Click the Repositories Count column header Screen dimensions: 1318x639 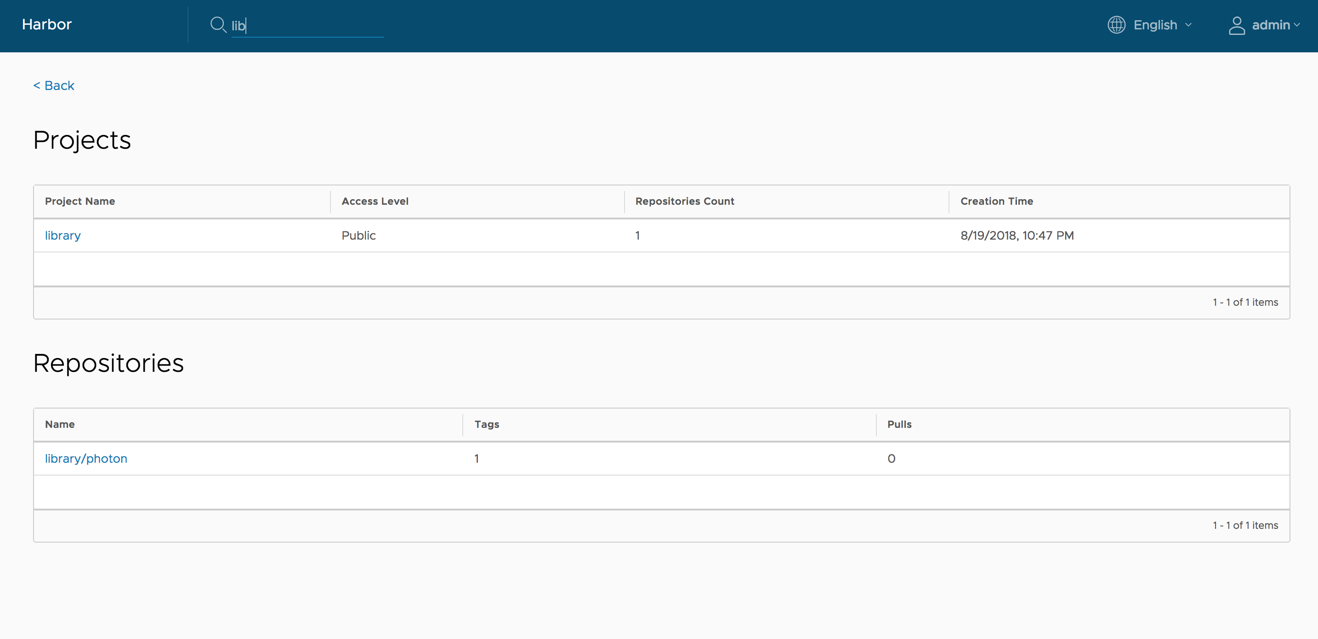[684, 201]
